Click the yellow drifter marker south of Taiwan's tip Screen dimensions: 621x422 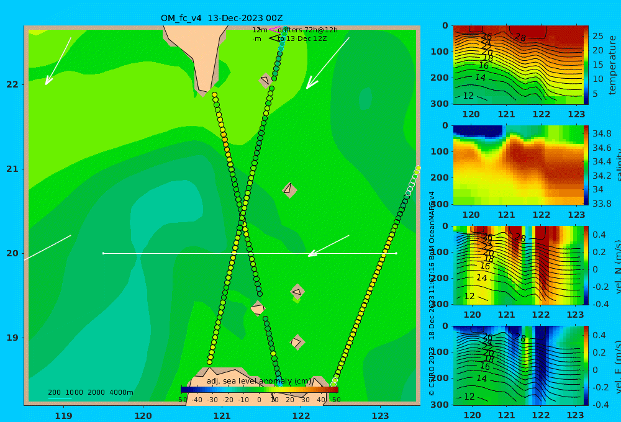[x=214, y=94]
